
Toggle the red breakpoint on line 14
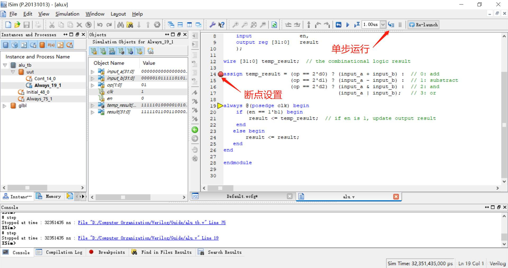tap(220, 74)
